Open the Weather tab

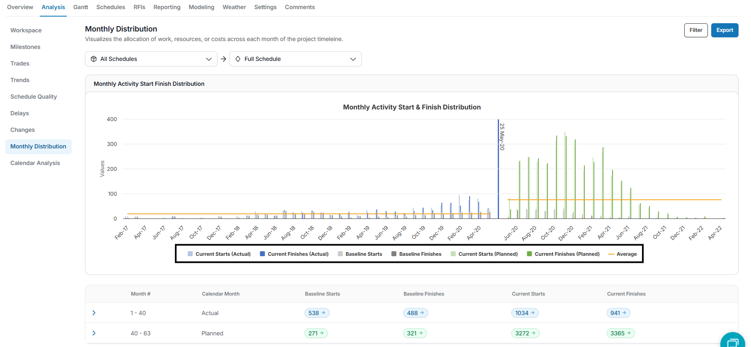(x=234, y=7)
